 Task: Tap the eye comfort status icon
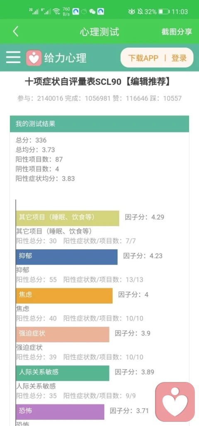click(x=132, y=12)
